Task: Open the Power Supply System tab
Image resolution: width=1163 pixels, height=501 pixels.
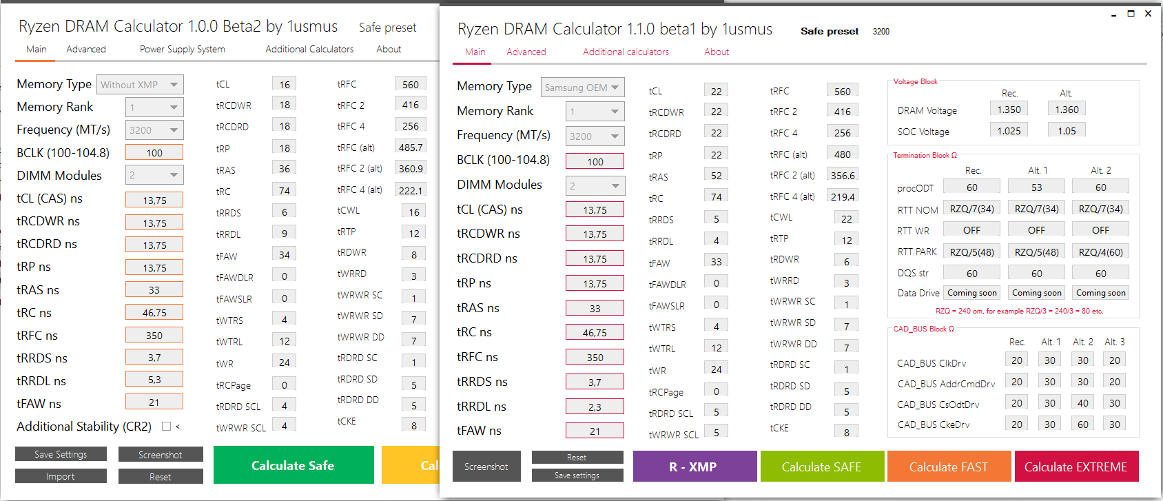Action: coord(183,49)
